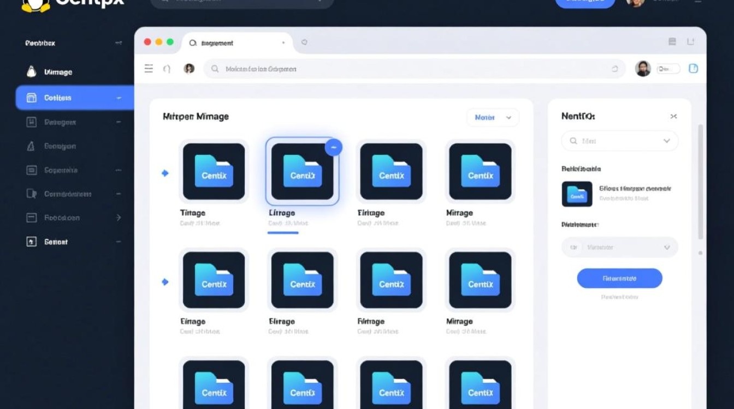
Task: Select the Inageoment window tab
Action: tap(238, 43)
